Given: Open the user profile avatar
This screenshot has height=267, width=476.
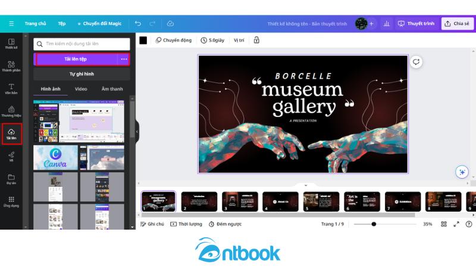Looking at the screenshot, I should [361, 24].
